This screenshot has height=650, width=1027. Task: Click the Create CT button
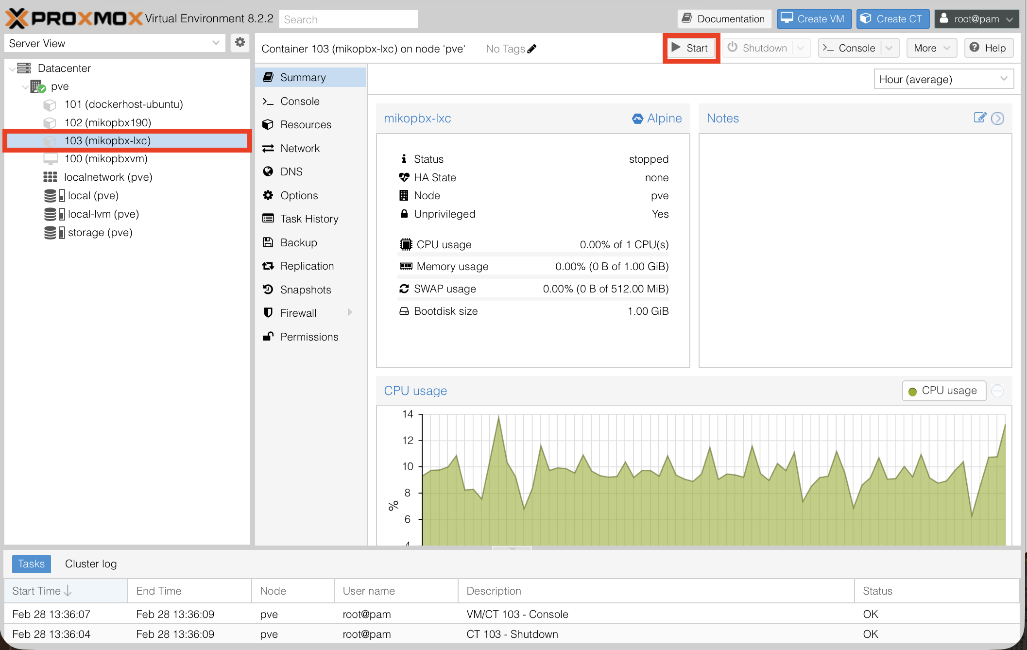point(892,19)
